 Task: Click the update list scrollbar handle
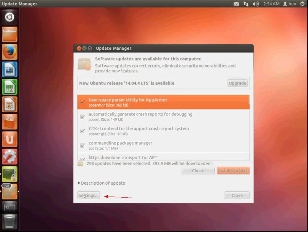249,100
